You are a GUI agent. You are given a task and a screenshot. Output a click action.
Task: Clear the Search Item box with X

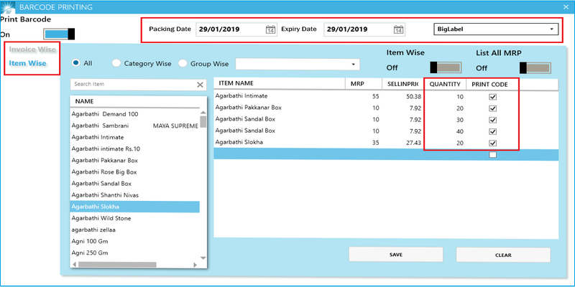click(201, 85)
